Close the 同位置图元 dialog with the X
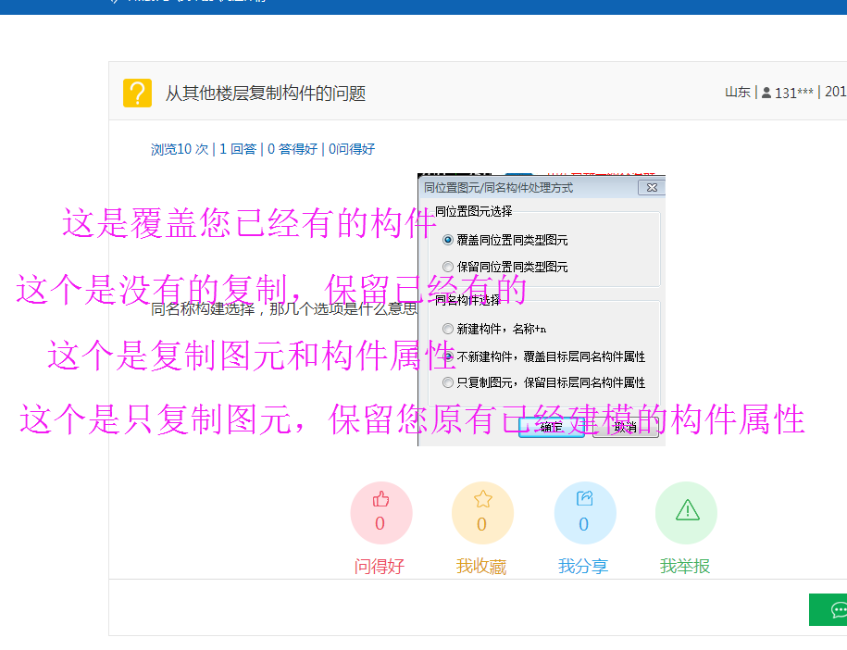Image resolution: width=847 pixels, height=650 pixels. (652, 187)
